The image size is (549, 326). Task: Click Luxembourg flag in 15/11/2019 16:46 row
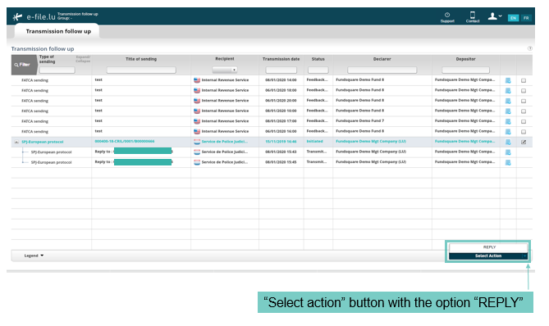(x=197, y=142)
